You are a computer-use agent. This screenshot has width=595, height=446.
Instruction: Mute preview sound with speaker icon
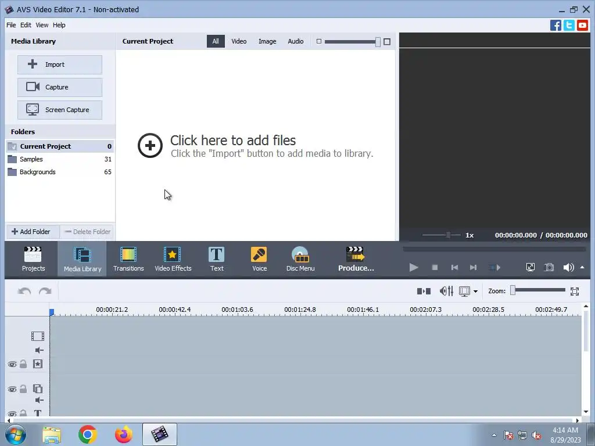568,267
